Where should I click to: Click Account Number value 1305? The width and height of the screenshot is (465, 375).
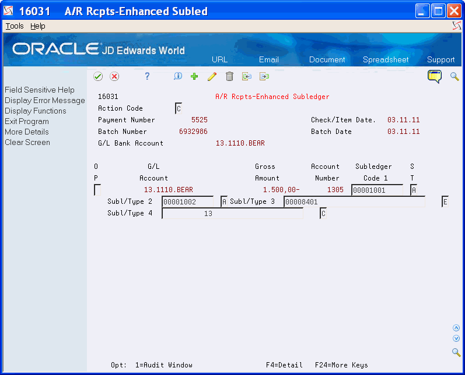pos(335,190)
